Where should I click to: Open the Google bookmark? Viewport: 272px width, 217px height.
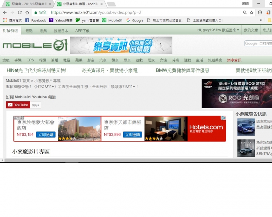(135, 20)
